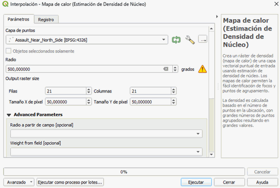Click the parameters scrollbar up arrow
This screenshot has height=188, width=280.
click(x=211, y=29)
